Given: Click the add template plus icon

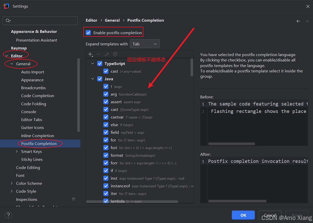Looking at the screenshot, I should click(90, 54).
